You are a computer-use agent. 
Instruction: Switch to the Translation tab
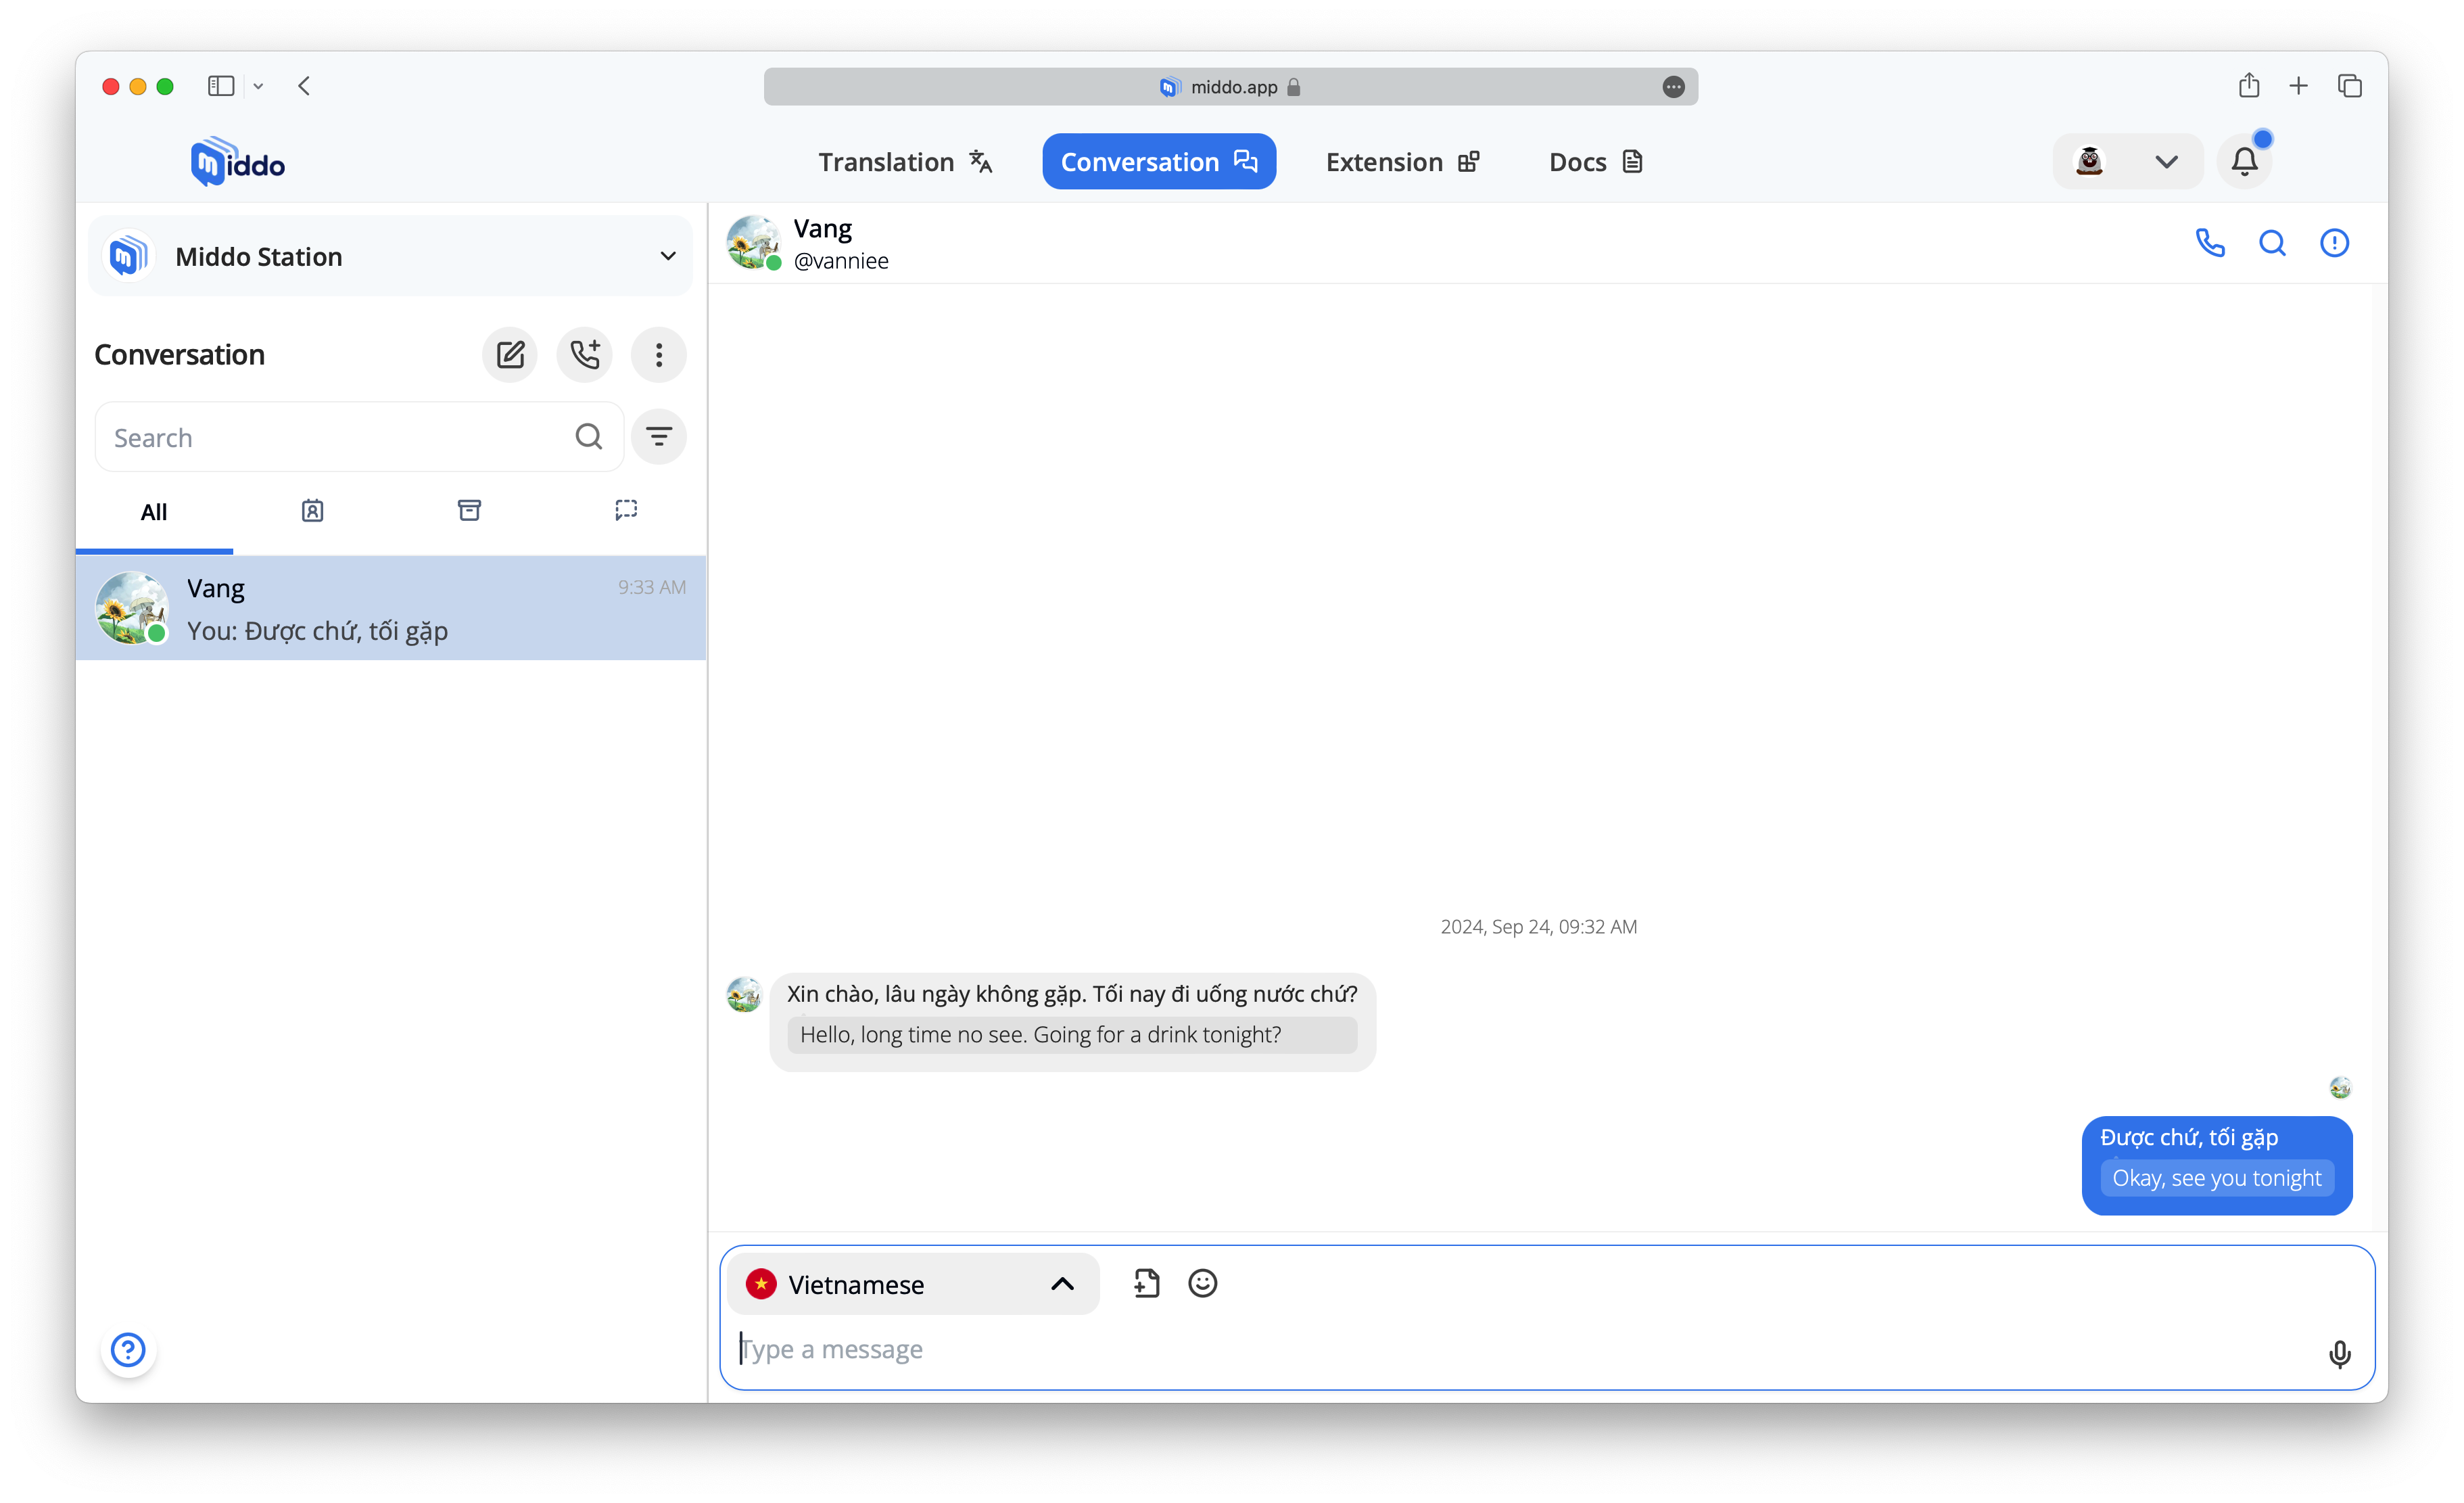905,161
